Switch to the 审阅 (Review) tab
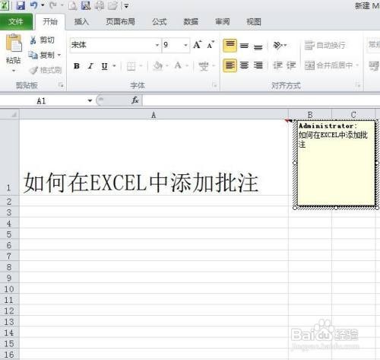 (223, 22)
